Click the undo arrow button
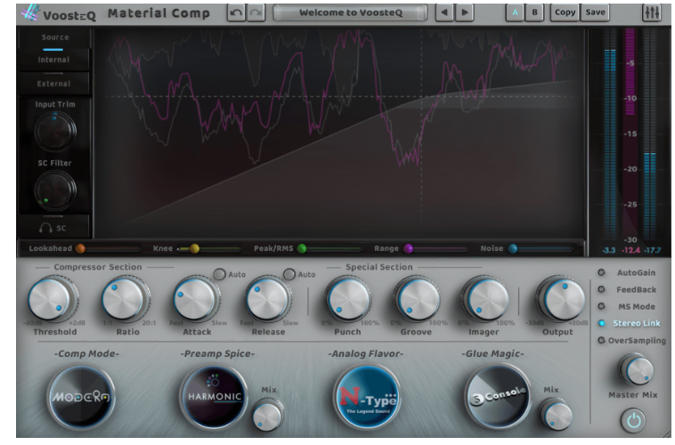This screenshot has width=675, height=445. click(x=236, y=12)
